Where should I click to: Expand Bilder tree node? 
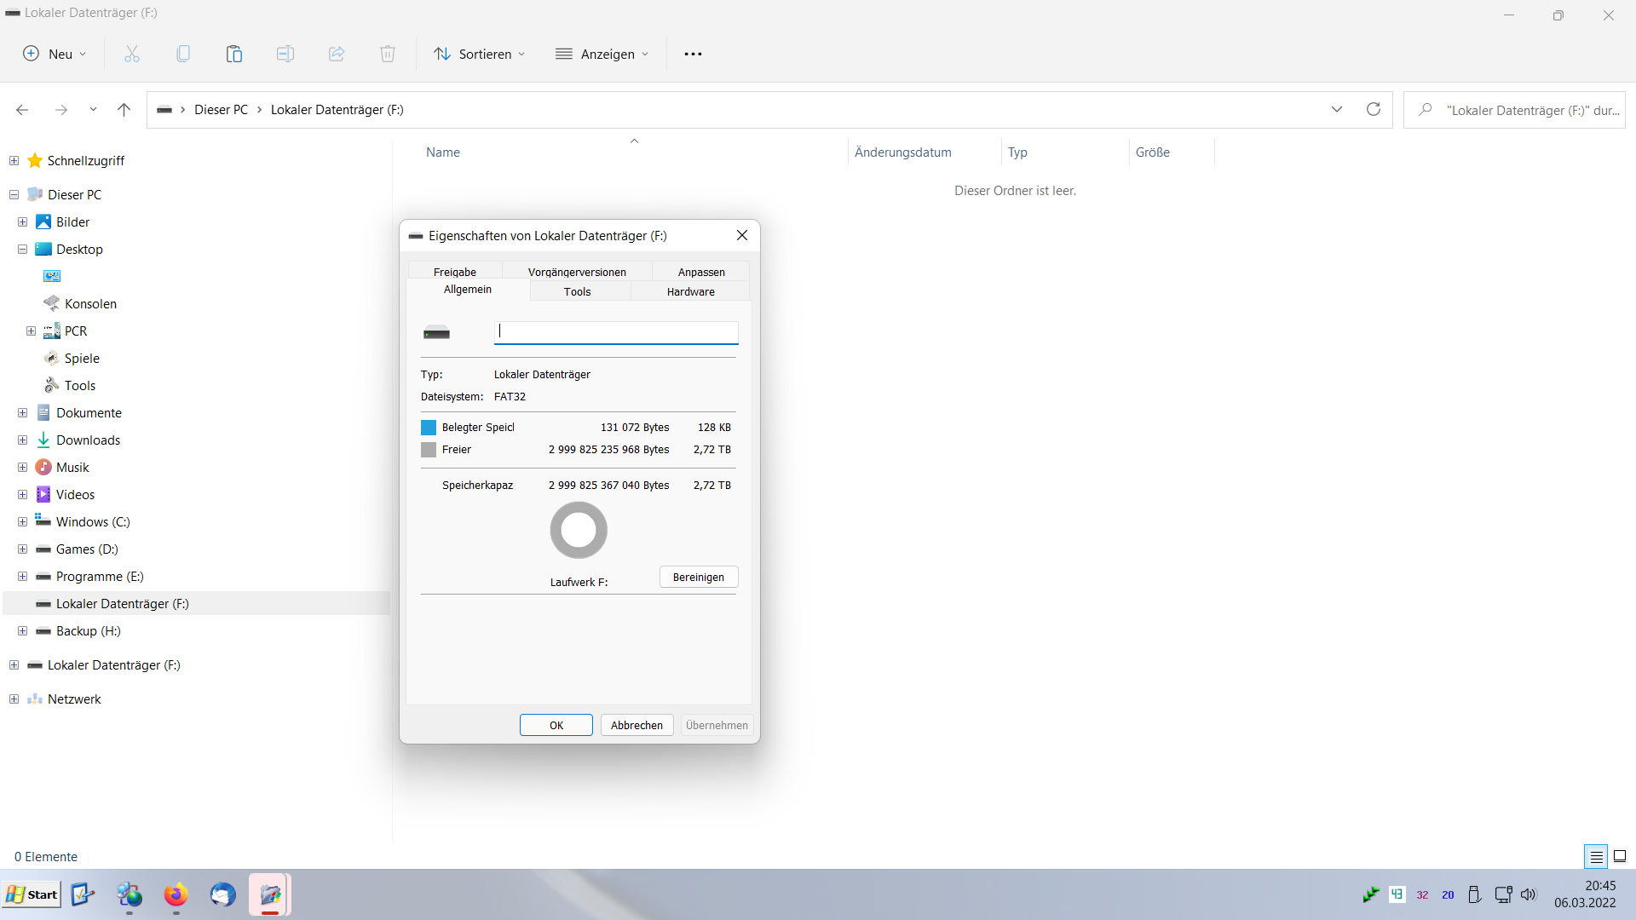[22, 222]
